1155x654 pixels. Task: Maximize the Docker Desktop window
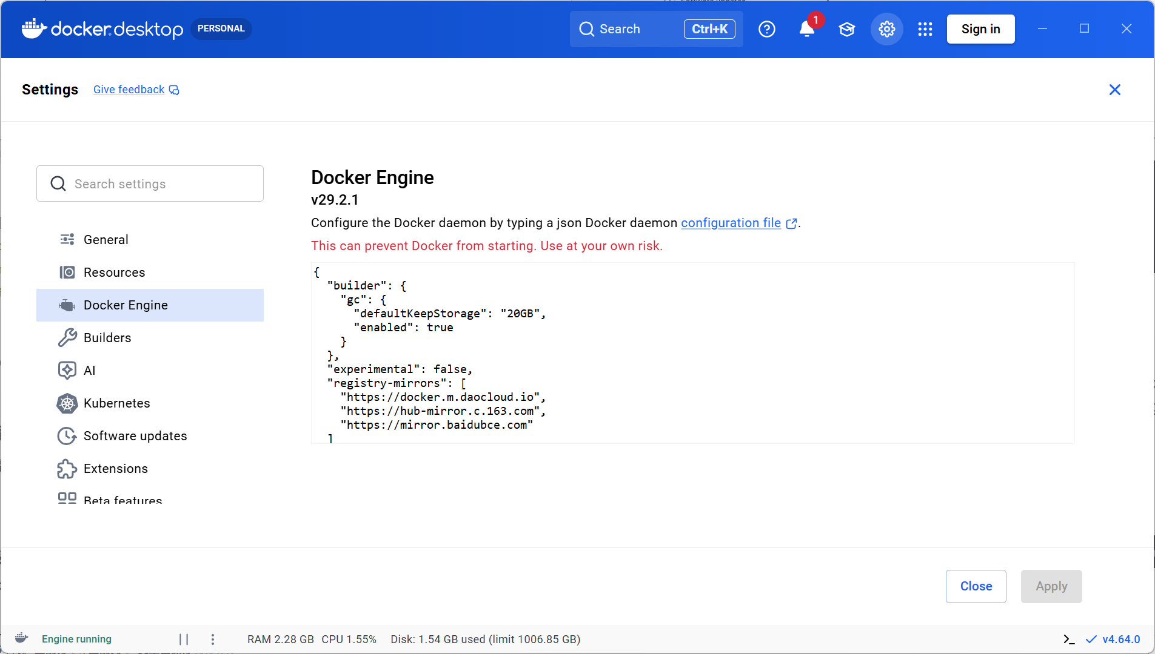(1084, 28)
